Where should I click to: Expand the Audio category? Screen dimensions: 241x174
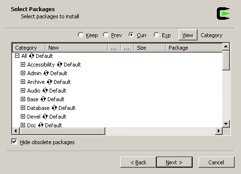click(x=23, y=91)
